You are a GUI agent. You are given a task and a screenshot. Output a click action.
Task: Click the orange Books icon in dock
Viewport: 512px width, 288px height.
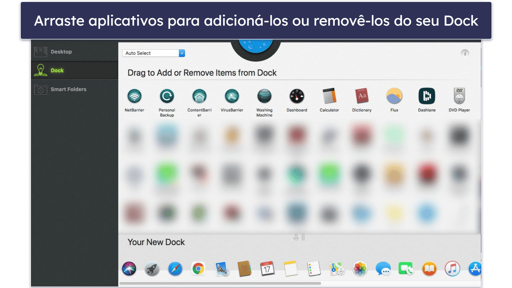click(x=429, y=269)
